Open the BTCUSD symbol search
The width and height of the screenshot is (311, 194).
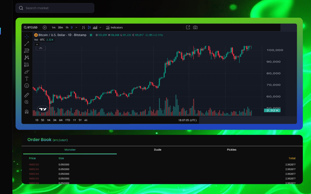point(31,28)
